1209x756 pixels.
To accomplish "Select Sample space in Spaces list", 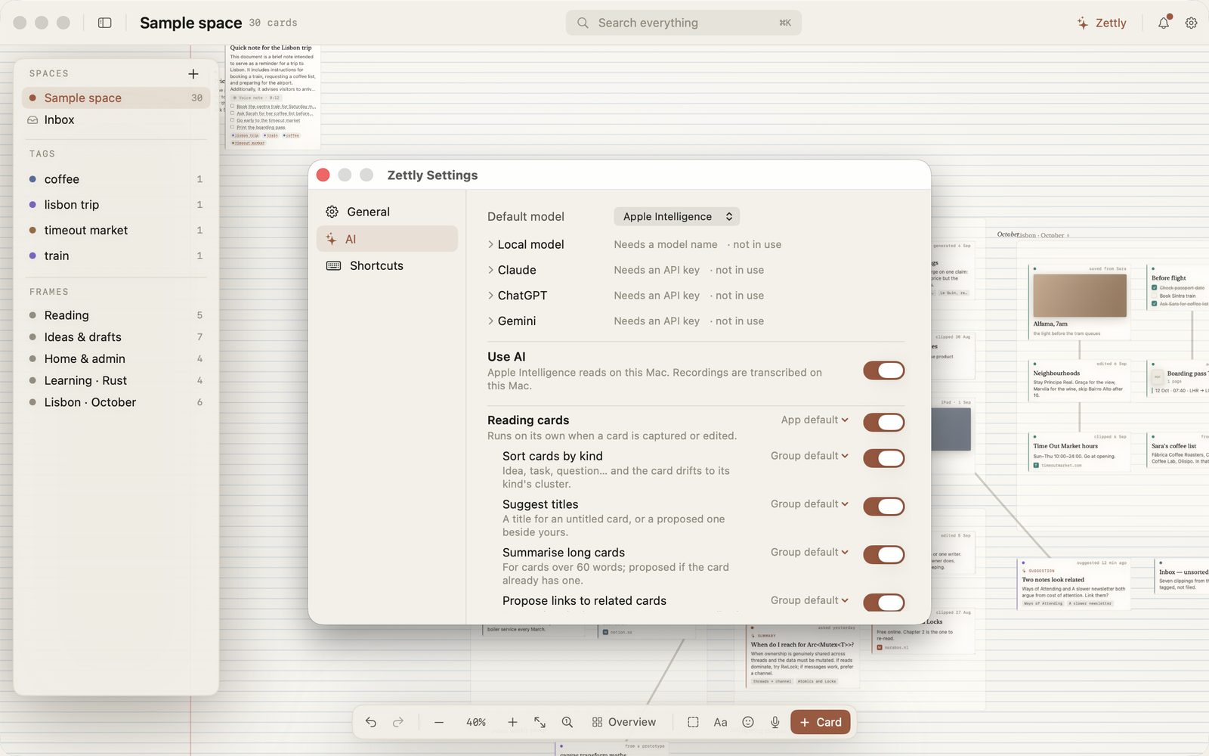I will [x=116, y=98].
